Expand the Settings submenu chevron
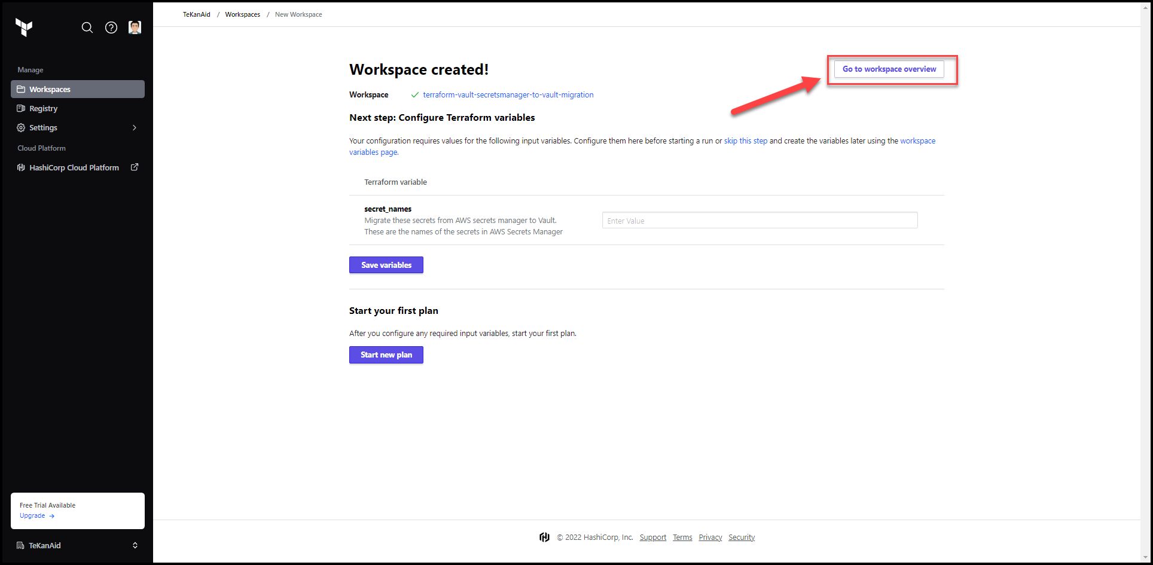Screen dimensions: 1153x565 tap(134, 127)
